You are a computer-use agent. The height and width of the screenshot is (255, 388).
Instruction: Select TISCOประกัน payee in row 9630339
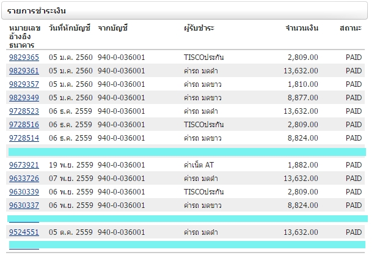pyautogui.click(x=203, y=192)
